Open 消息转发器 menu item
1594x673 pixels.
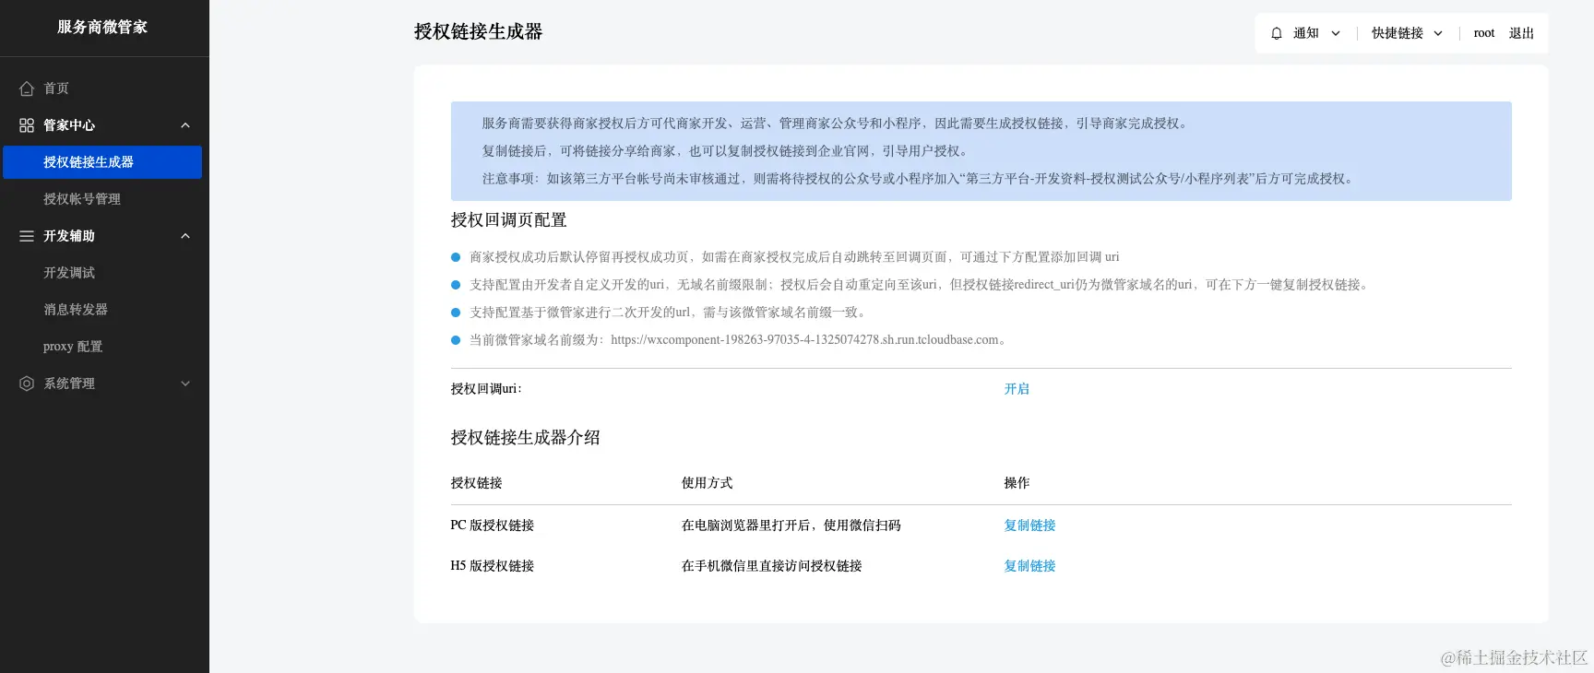tap(76, 310)
